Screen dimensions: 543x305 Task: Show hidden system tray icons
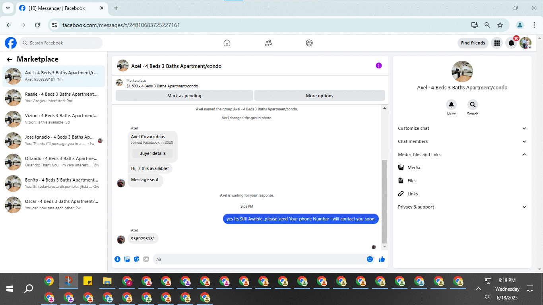pyautogui.click(x=479, y=289)
